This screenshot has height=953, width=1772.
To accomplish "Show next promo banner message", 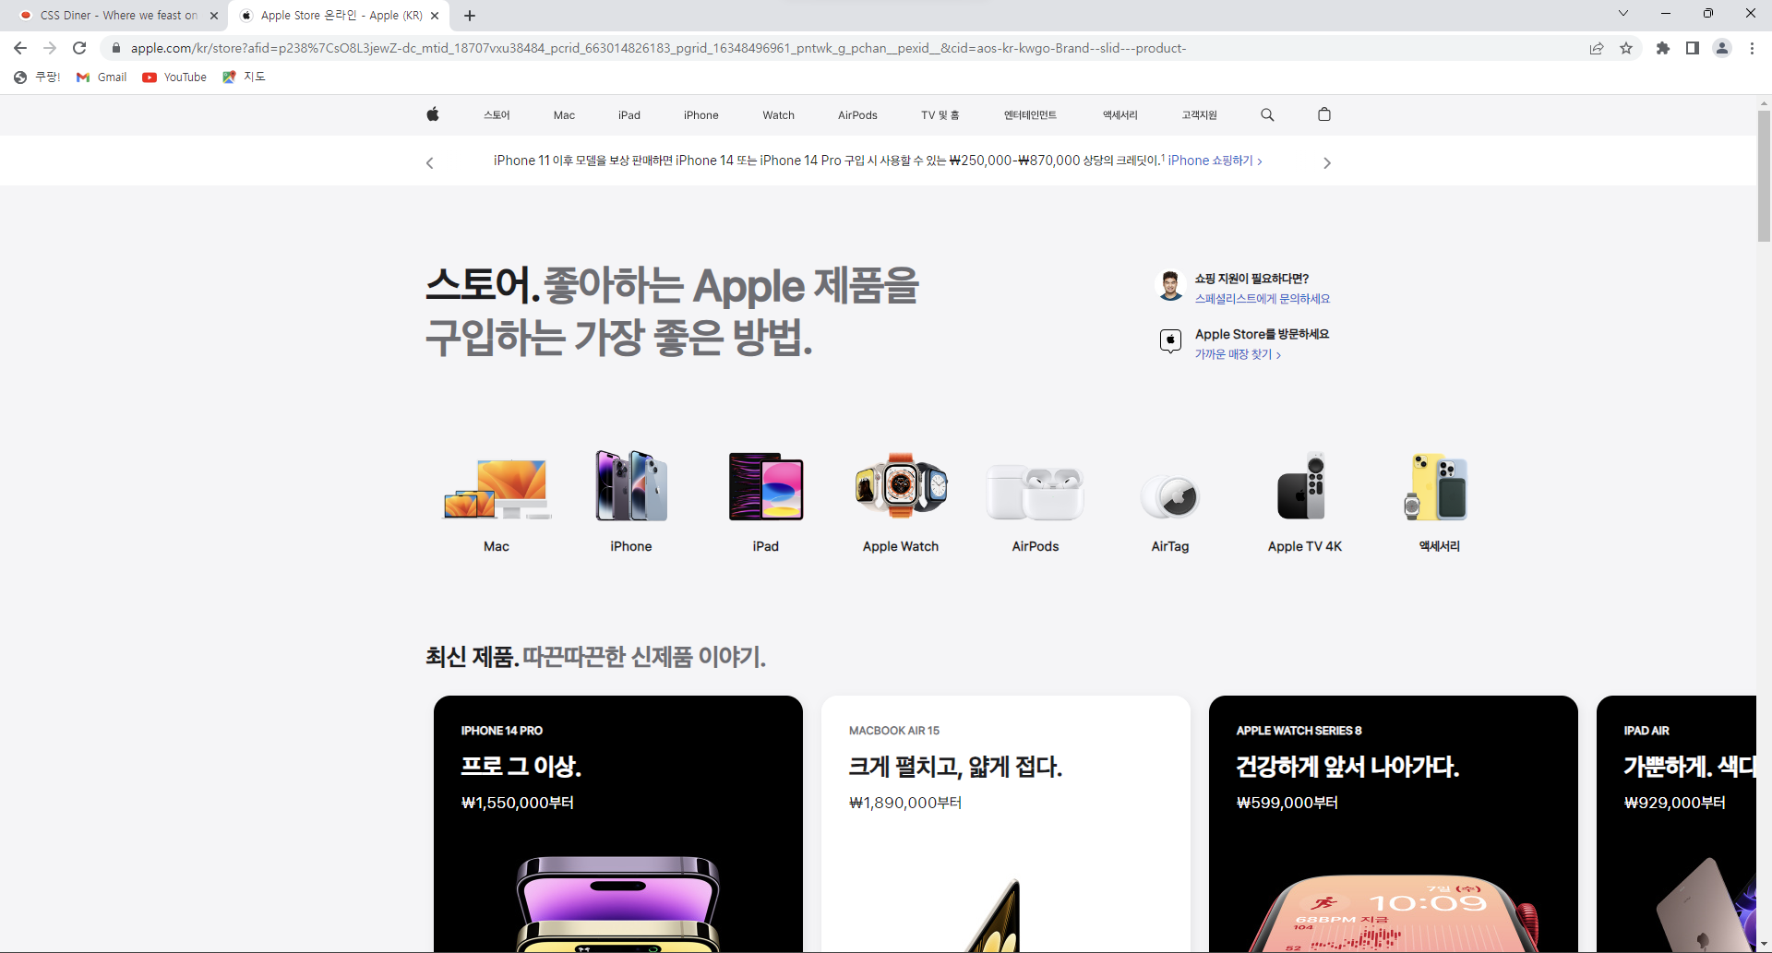I will [x=1326, y=163].
